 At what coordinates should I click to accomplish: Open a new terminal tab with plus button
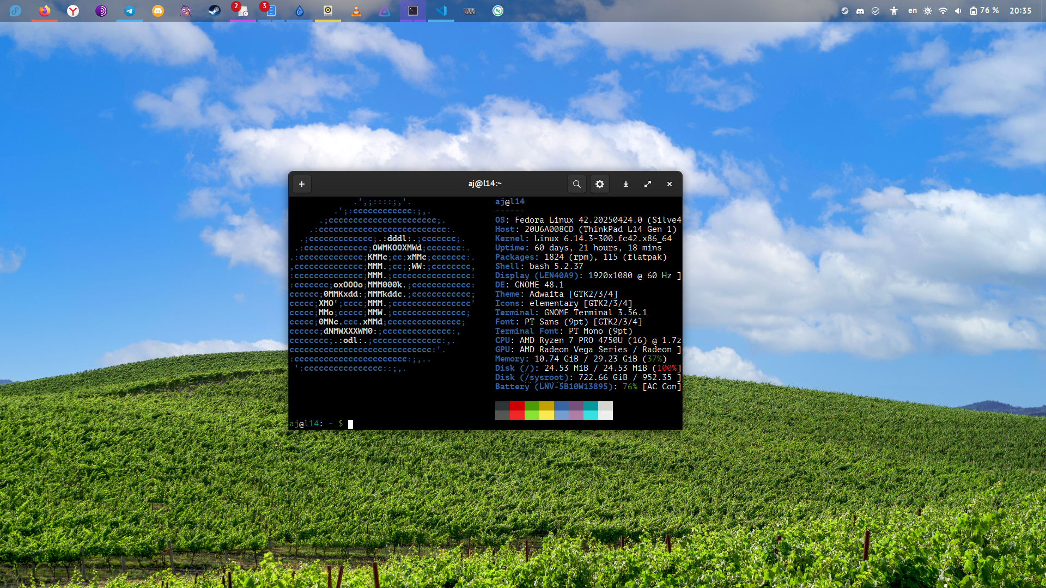(x=301, y=184)
